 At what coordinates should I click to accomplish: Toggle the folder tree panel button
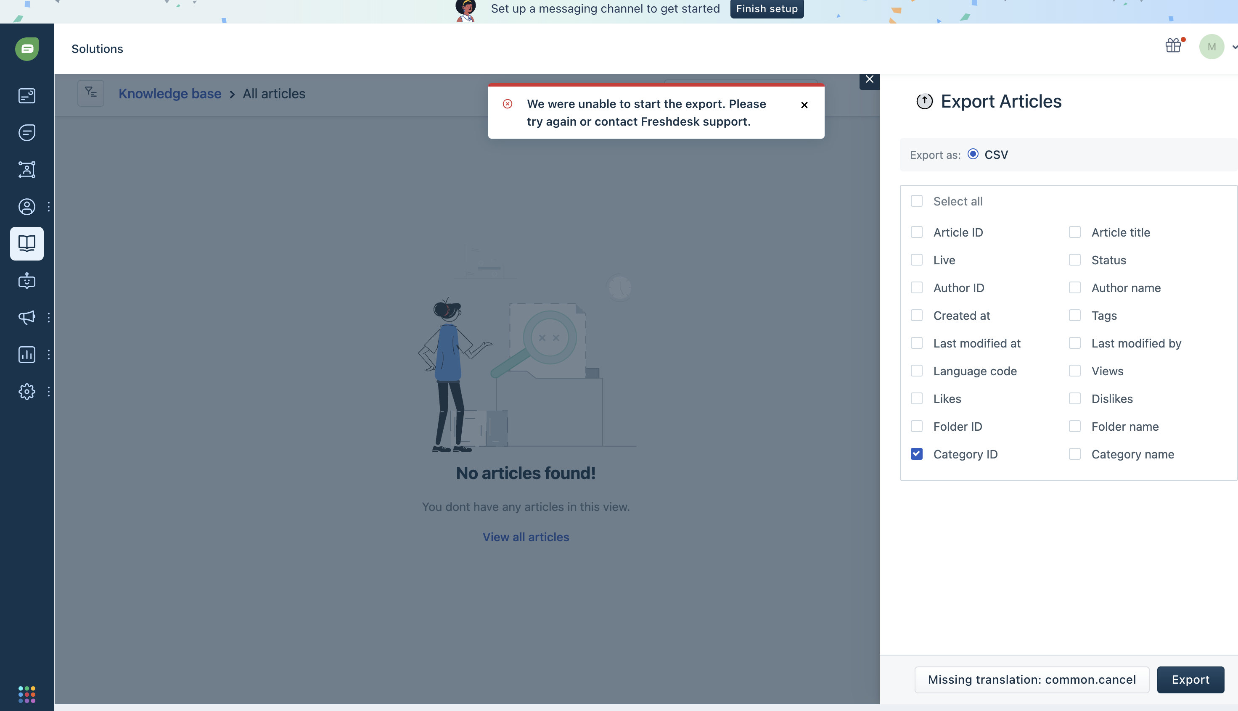click(x=91, y=93)
